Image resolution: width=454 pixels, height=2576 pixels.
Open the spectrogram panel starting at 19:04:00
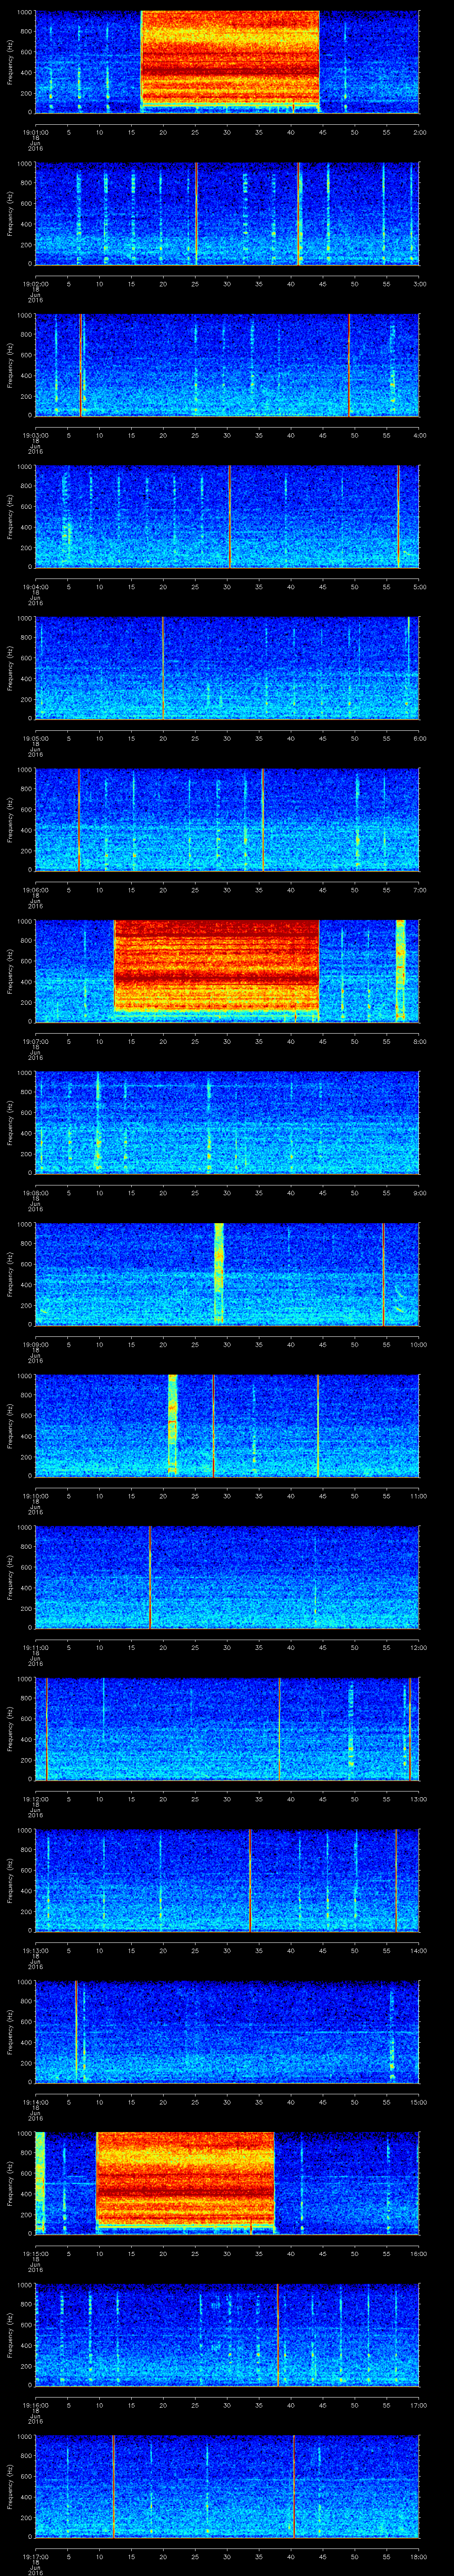point(227,516)
